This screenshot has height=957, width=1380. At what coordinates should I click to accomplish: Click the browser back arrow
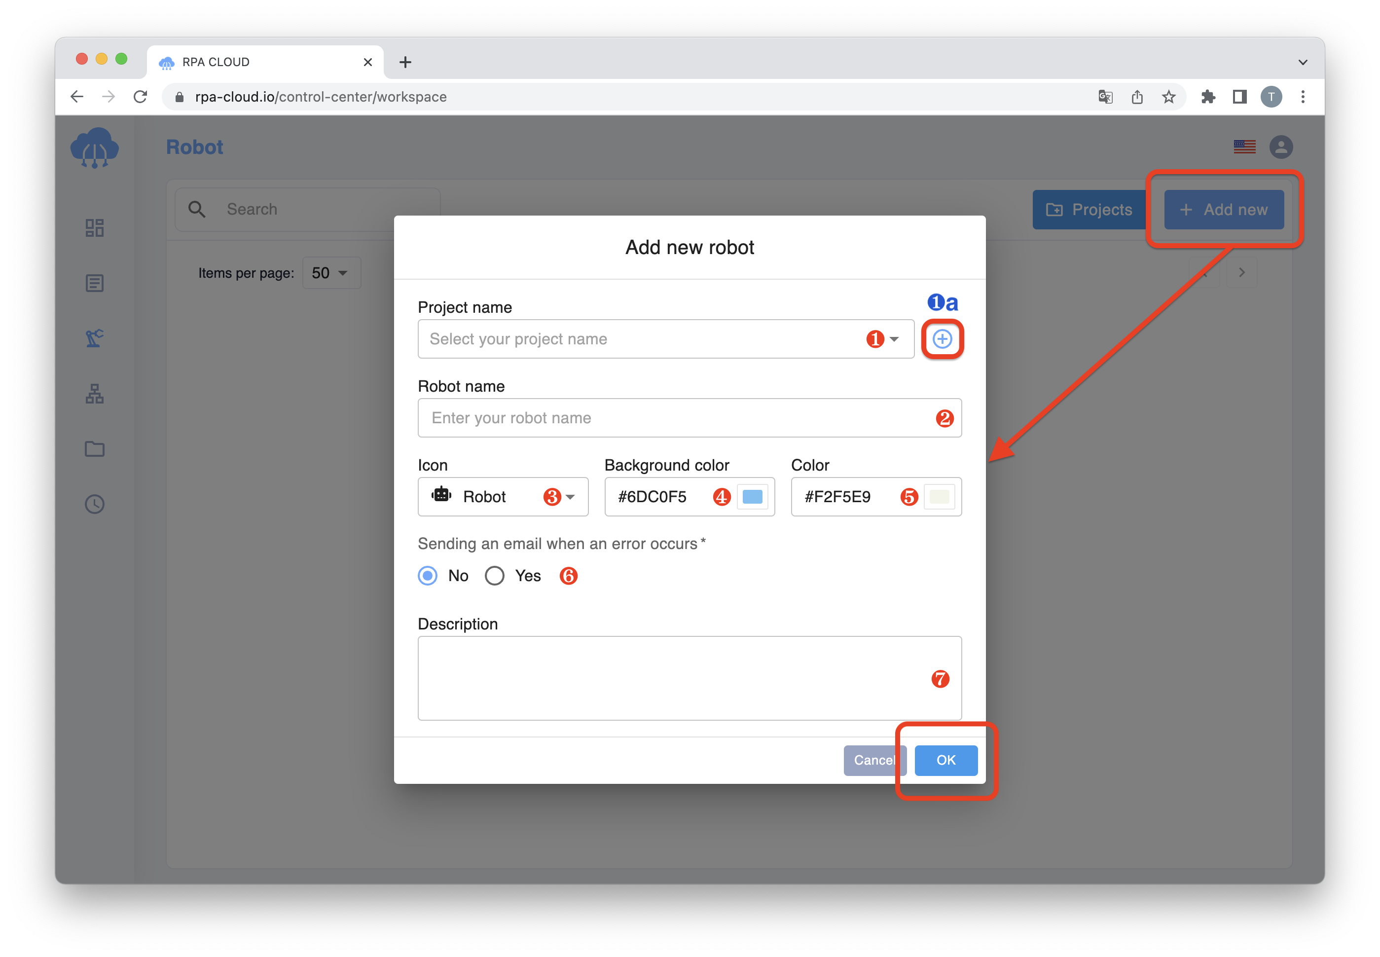click(x=77, y=97)
